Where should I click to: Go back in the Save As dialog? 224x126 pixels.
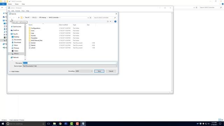10,17
